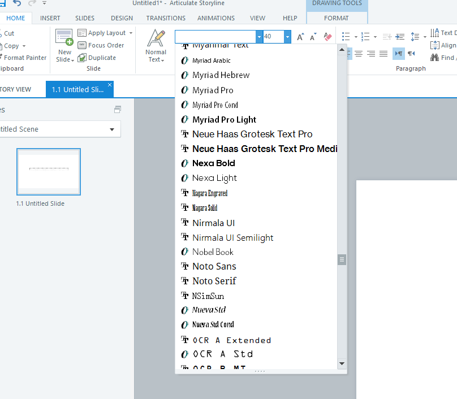The width and height of the screenshot is (457, 399).
Task: Expand the Copy dropdown arrow
Action: [24, 46]
